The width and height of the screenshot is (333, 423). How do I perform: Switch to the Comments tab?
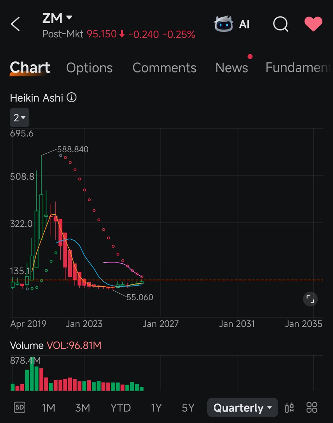(164, 68)
